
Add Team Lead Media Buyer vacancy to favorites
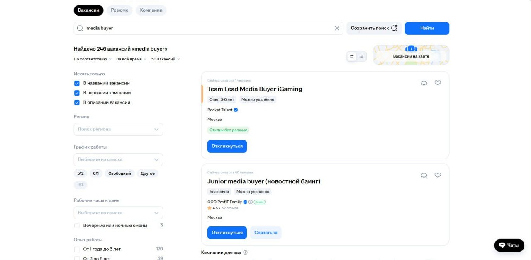click(x=438, y=83)
